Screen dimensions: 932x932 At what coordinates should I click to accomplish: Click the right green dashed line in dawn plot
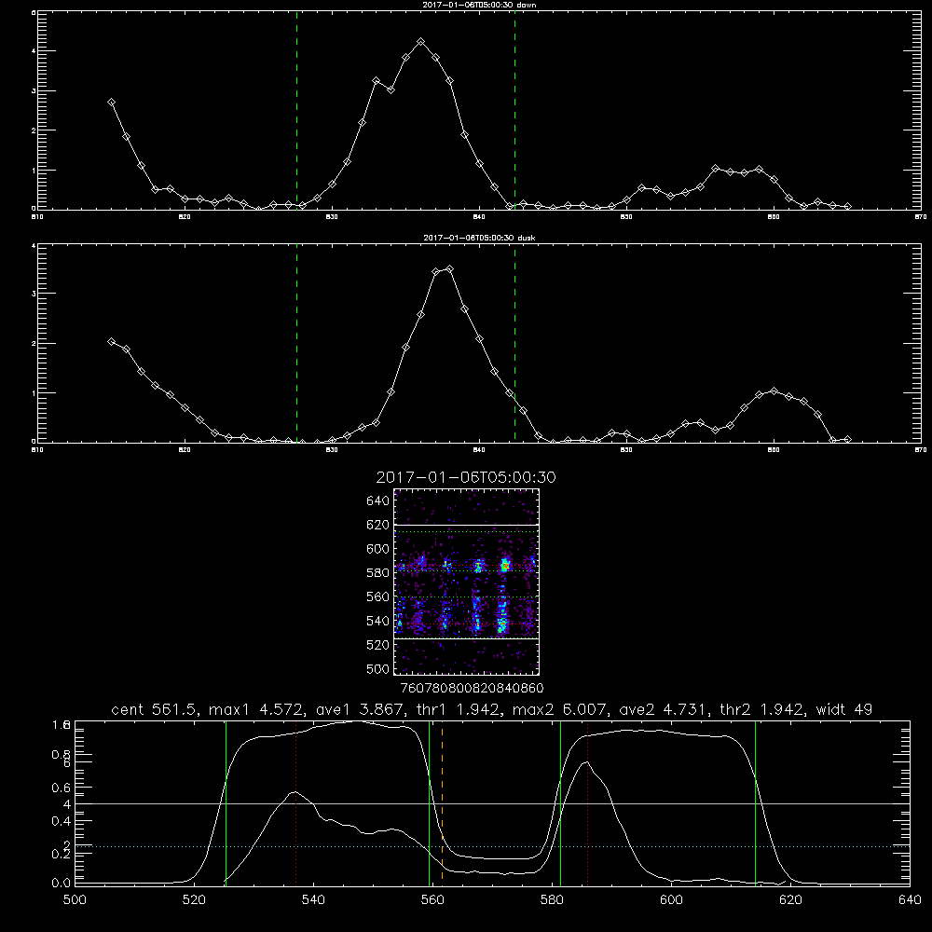[514, 111]
